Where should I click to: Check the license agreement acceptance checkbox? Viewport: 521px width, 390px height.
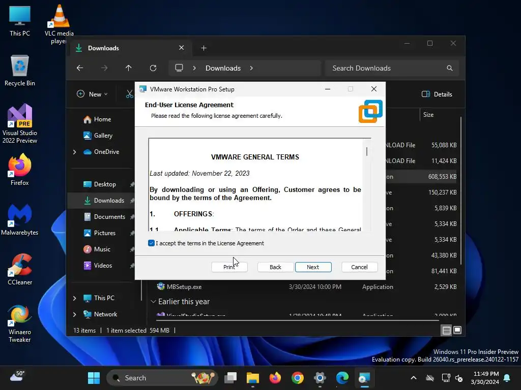[x=151, y=243]
